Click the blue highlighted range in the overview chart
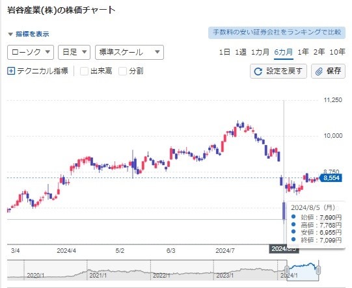The image size is (352, 288). [x=303, y=271]
